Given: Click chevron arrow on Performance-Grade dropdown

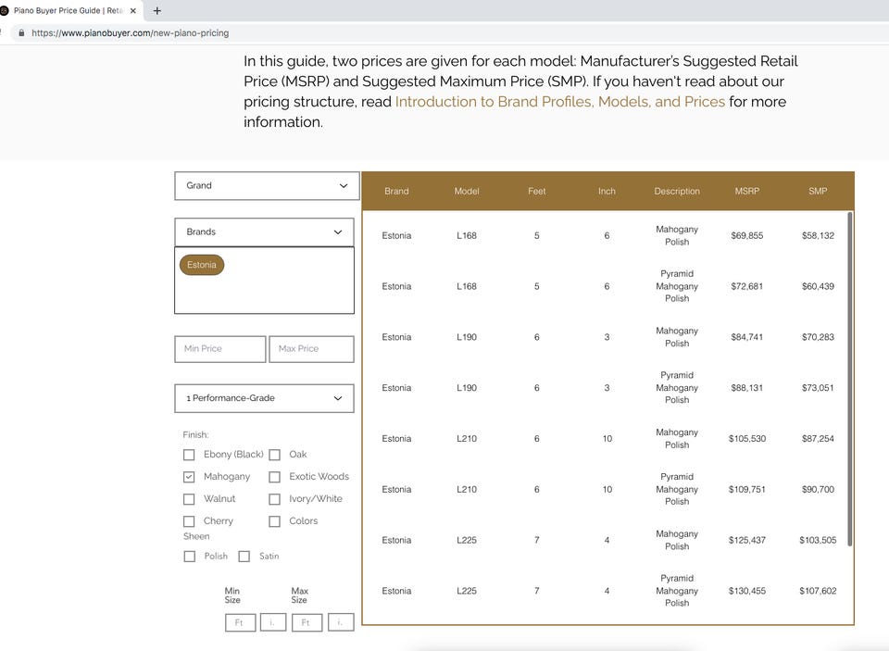Looking at the screenshot, I should [338, 398].
